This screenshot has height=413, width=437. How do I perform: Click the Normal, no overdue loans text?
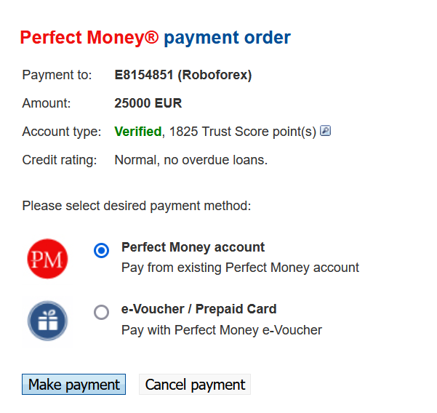point(191,160)
